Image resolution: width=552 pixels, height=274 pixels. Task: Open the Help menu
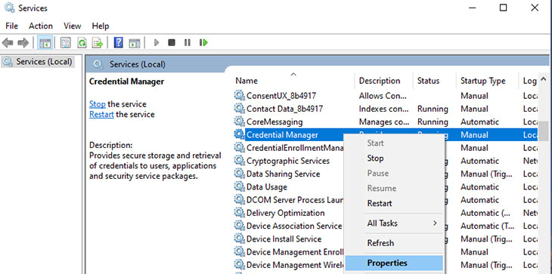click(101, 26)
